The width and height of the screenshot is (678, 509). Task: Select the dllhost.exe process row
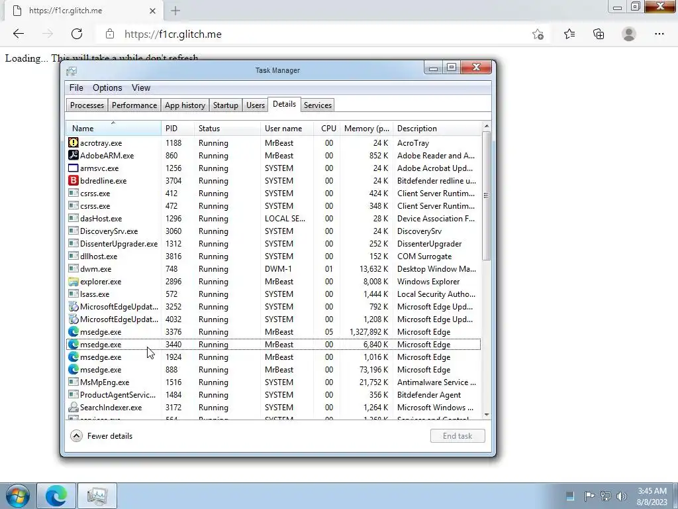[x=273, y=256]
